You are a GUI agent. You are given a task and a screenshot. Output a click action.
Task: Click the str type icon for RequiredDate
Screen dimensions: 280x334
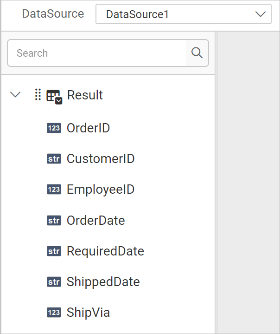[x=54, y=251]
